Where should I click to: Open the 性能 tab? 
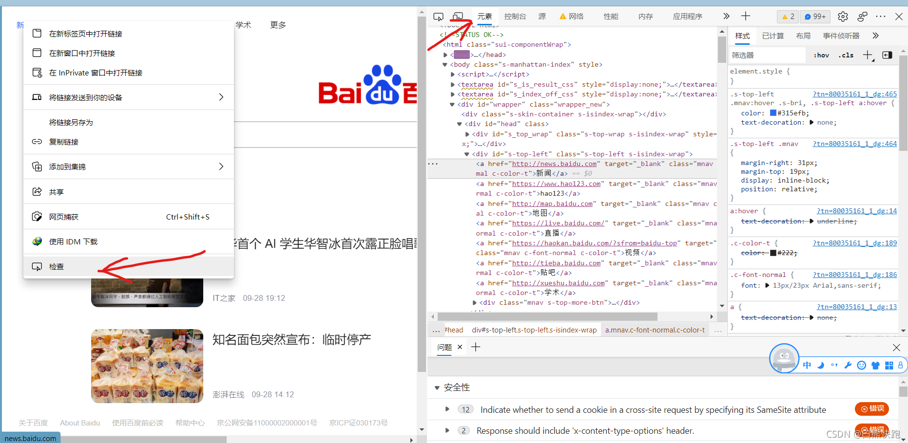[x=611, y=17]
